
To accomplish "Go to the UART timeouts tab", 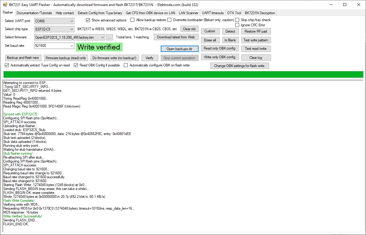I will point(213,13).
